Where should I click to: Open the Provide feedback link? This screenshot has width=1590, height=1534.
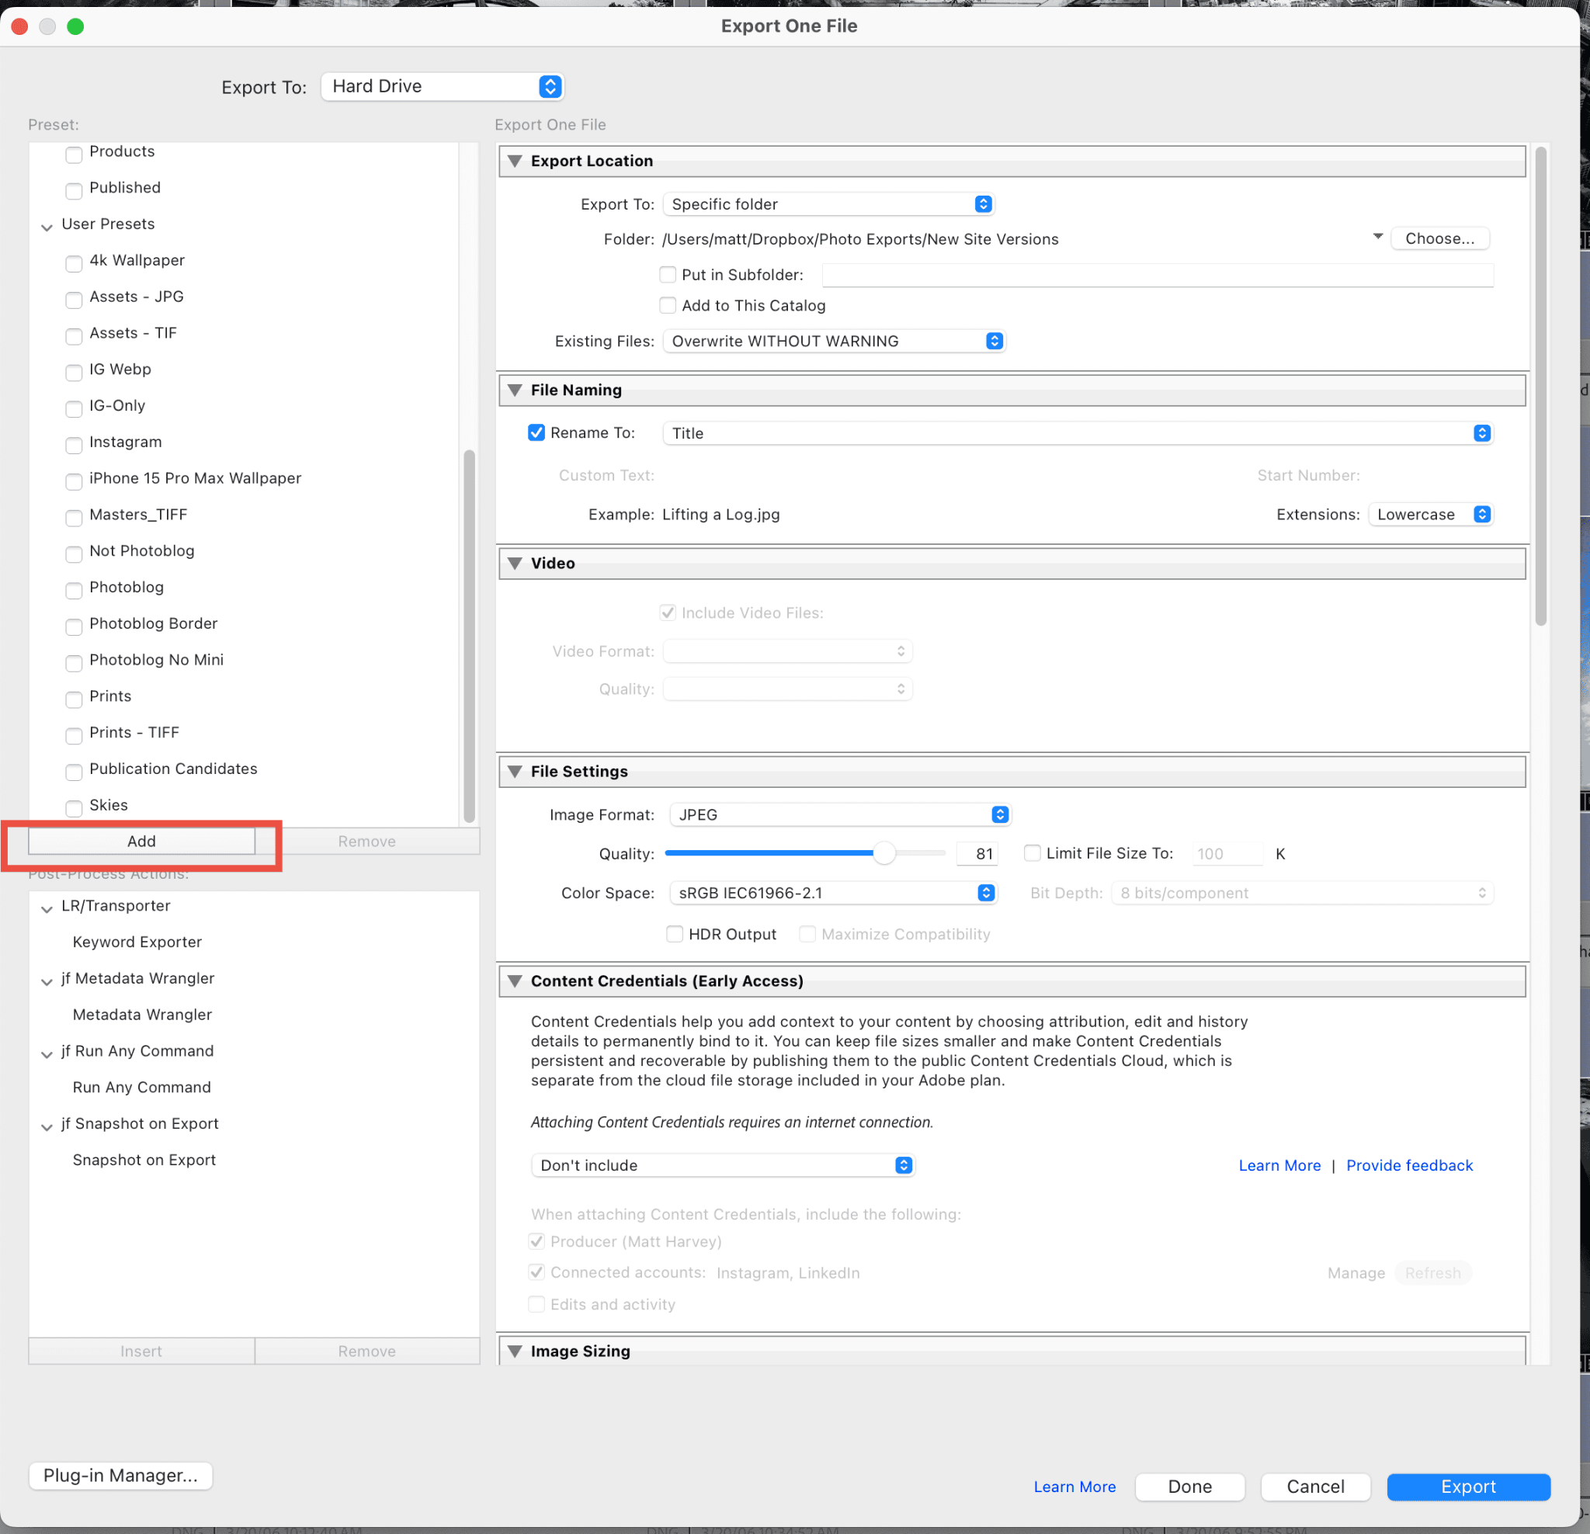point(1409,1165)
